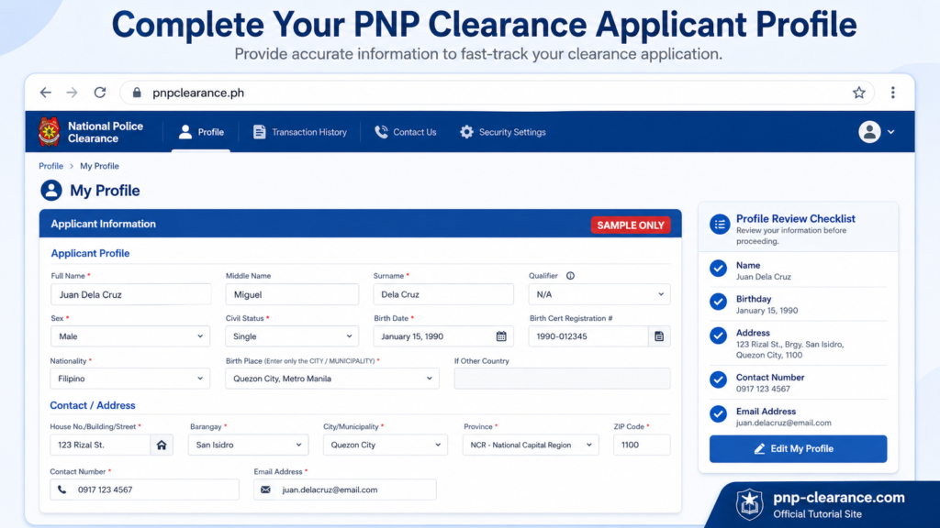Open the Nationality dropdown
This screenshot has height=528, width=940.
(x=130, y=379)
